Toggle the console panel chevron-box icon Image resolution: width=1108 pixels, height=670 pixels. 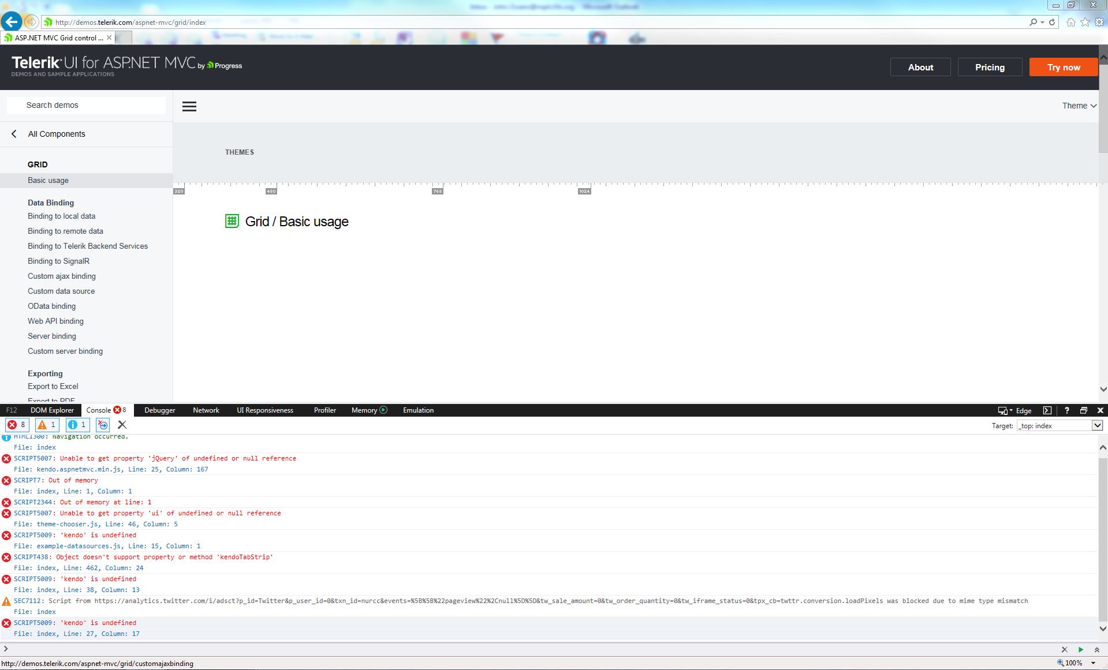tap(1047, 410)
